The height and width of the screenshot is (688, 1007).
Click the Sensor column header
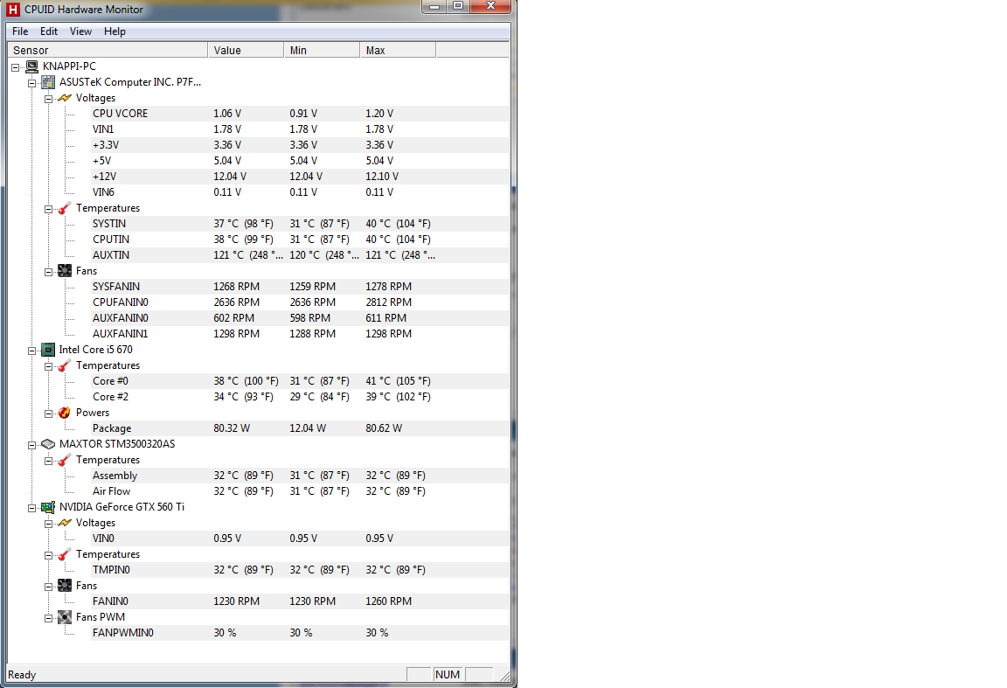coord(108,50)
